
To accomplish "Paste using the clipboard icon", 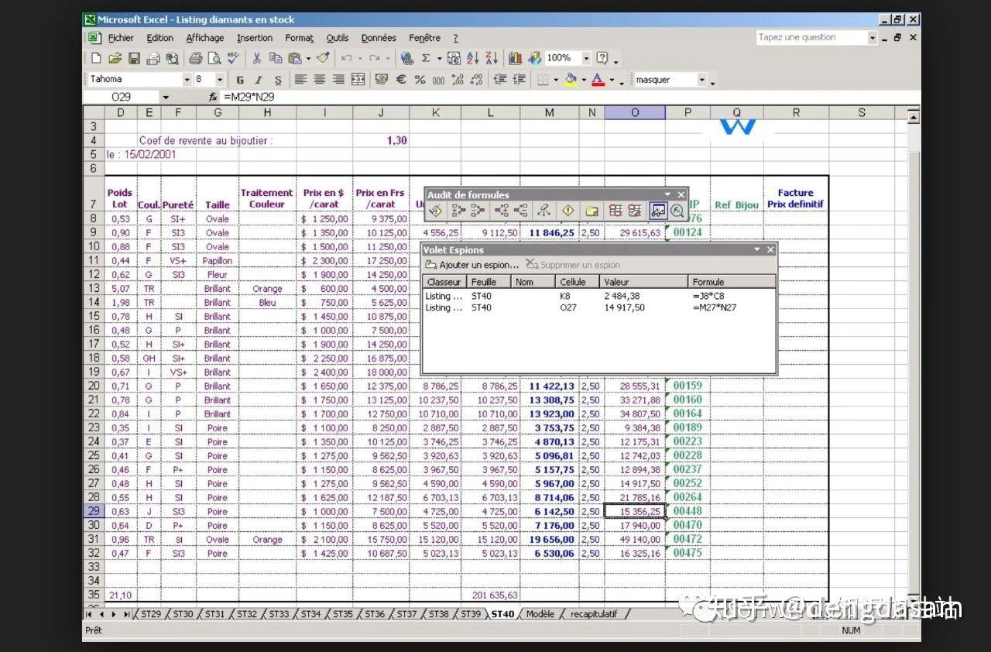I will pos(294,59).
